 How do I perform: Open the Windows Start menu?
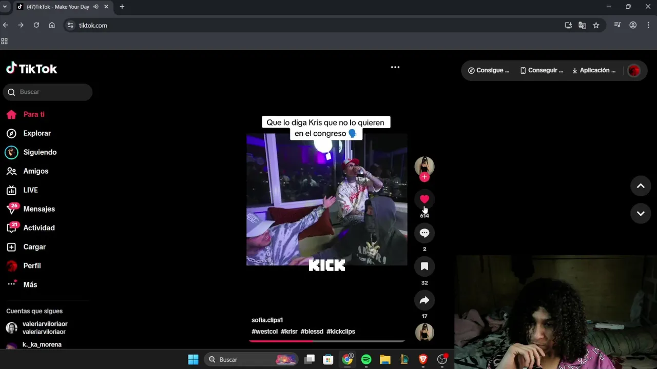click(193, 360)
